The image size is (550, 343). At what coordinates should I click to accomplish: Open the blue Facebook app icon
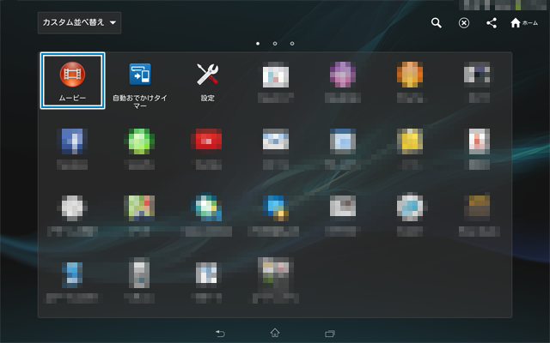72,141
